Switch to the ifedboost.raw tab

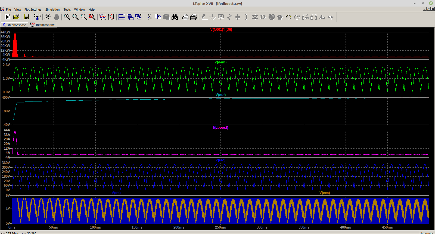pos(43,24)
